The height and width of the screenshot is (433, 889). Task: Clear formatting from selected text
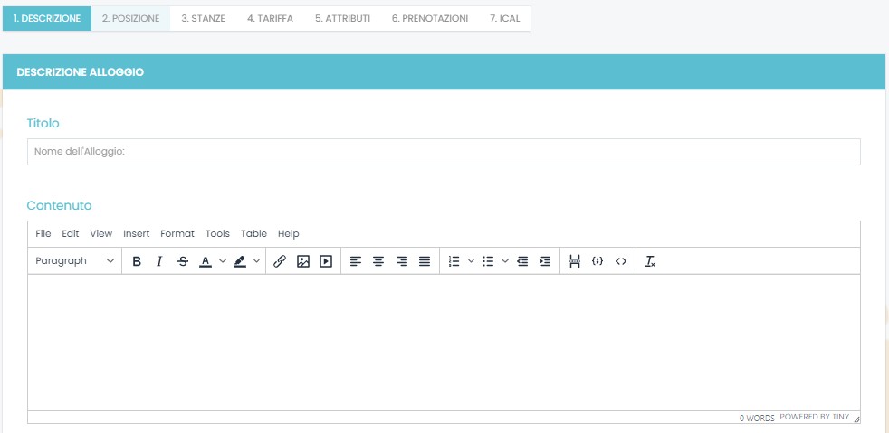click(650, 261)
